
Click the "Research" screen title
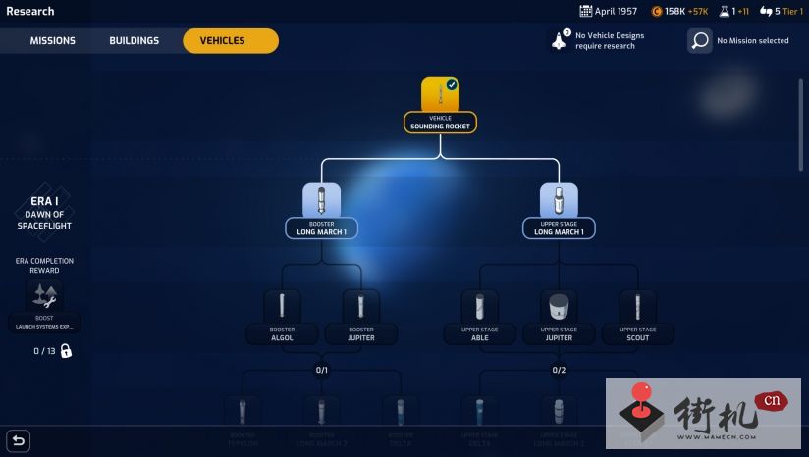pyautogui.click(x=29, y=11)
